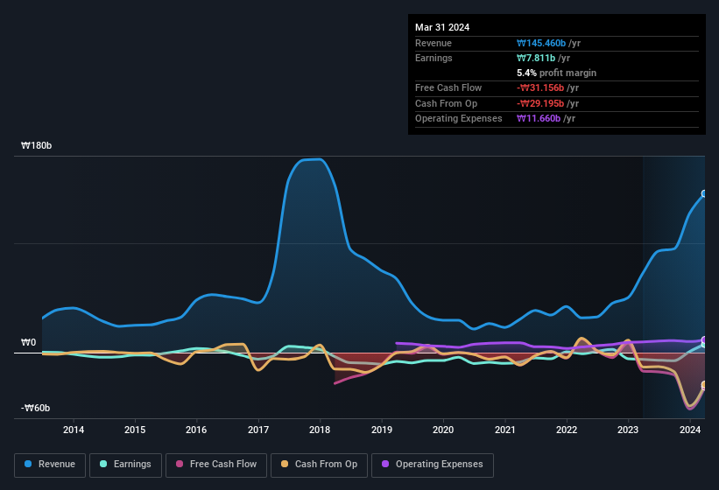Click the -₩29.195b cash from op value
719x490 pixels.
click(540, 103)
